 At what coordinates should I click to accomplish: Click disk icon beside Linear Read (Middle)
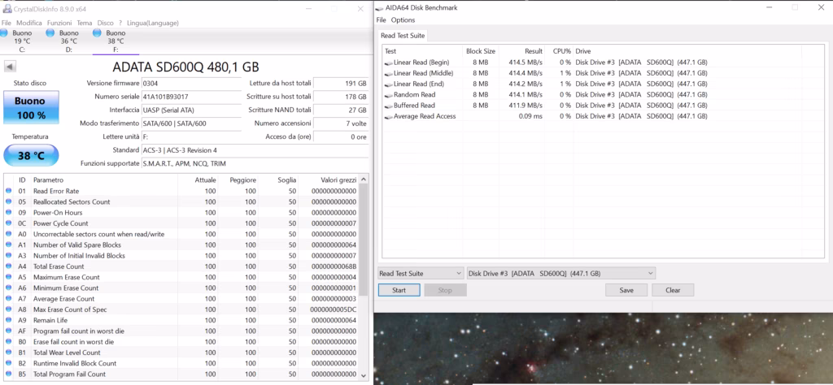coord(389,73)
